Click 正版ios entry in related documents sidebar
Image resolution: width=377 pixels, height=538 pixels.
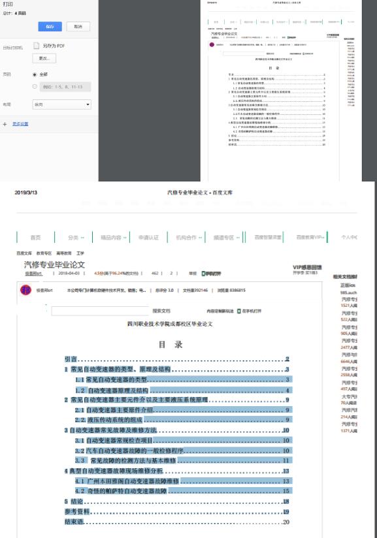coord(348,285)
